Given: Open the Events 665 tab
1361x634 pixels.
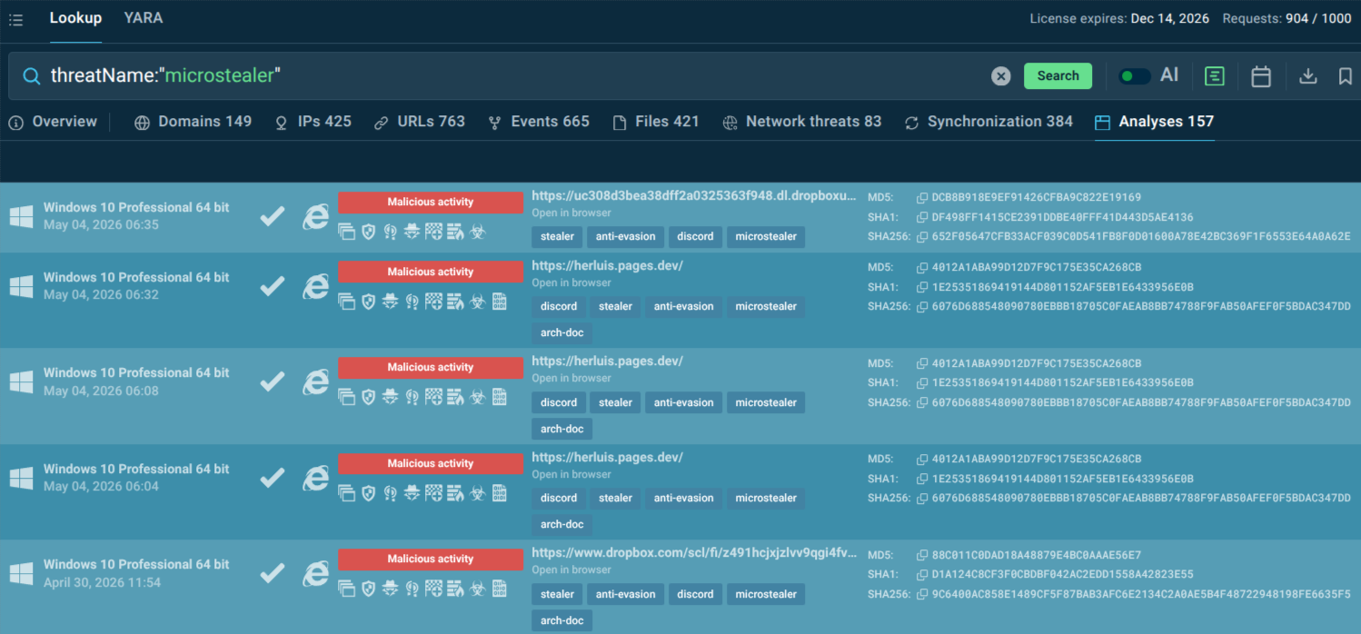Looking at the screenshot, I should [539, 122].
